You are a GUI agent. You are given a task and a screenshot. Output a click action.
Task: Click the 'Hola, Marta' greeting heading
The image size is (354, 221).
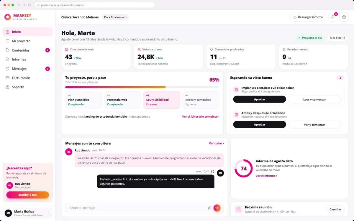(78, 33)
